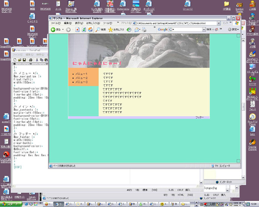Open the File menu in TeraPad
Screen dimensions: 259x207
(x=18, y=55)
